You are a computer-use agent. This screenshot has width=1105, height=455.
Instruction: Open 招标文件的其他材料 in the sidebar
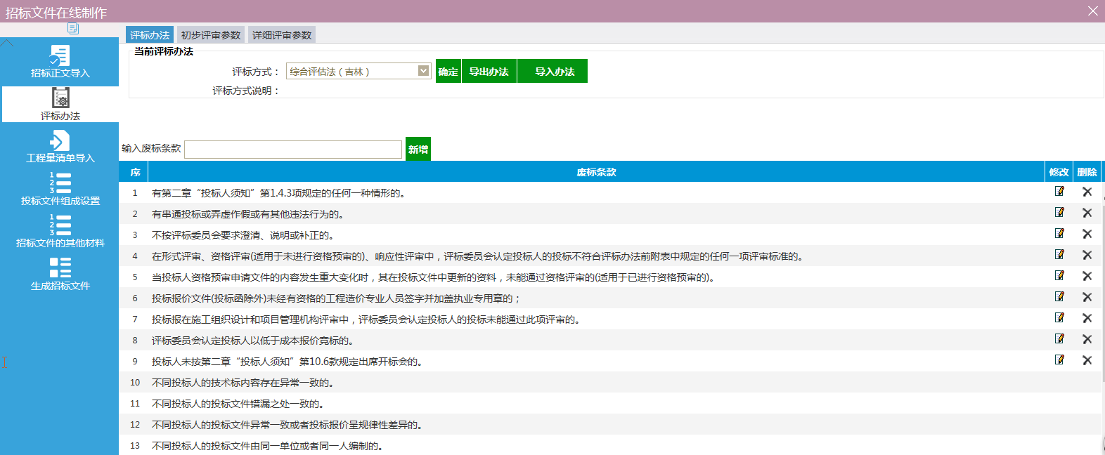pos(60,232)
